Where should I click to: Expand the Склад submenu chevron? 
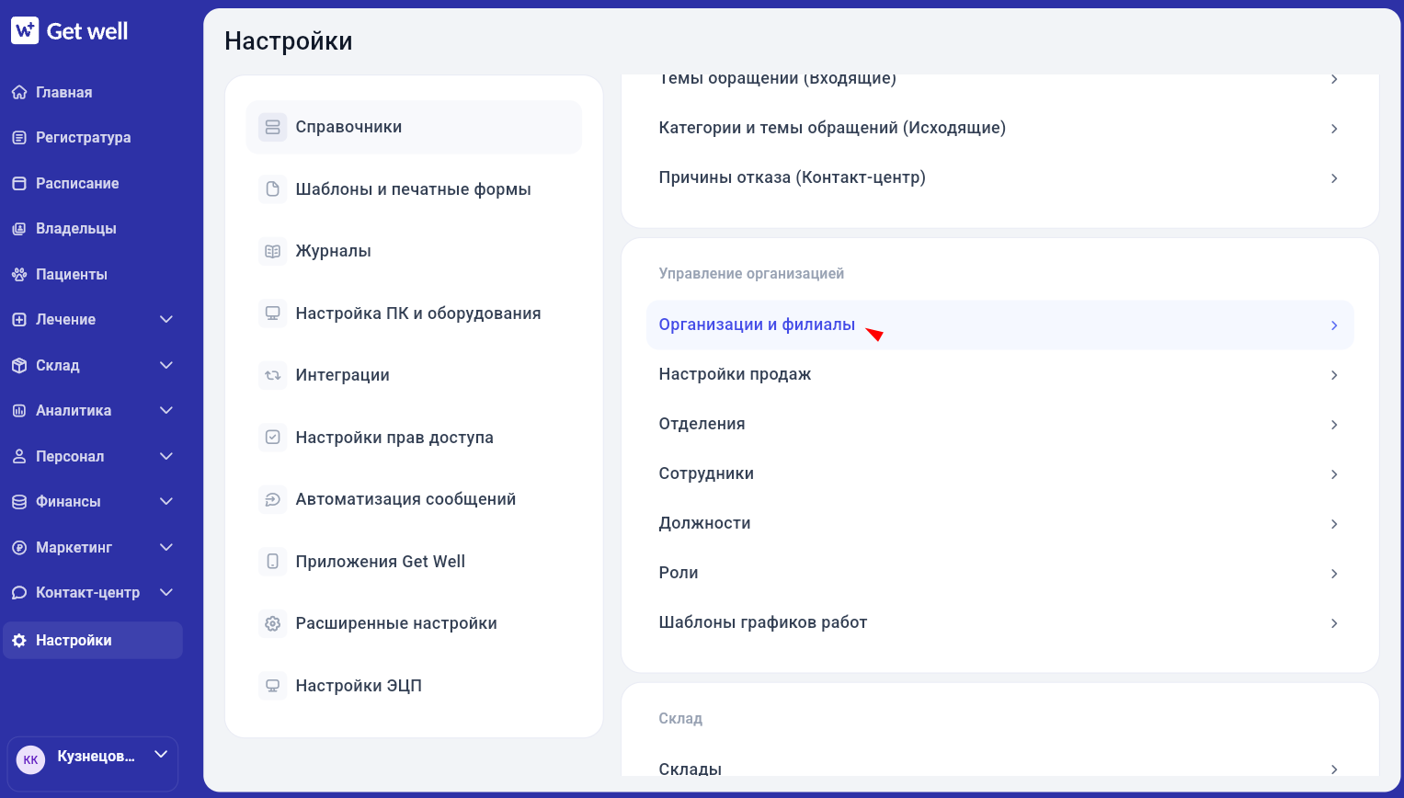tap(166, 365)
